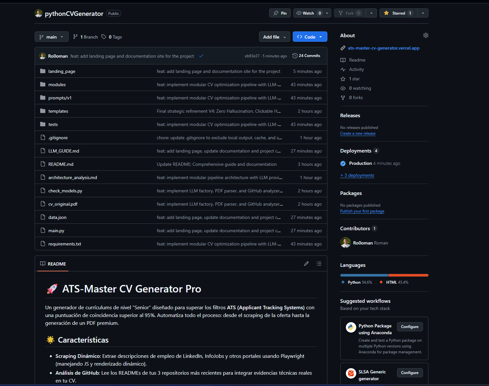Open ats-master-cv-generator.vercel.app link

click(383, 48)
